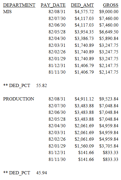The image size is (121, 180).
Task: Click deduction amount $4,911.12
Action: click(x=84, y=99)
